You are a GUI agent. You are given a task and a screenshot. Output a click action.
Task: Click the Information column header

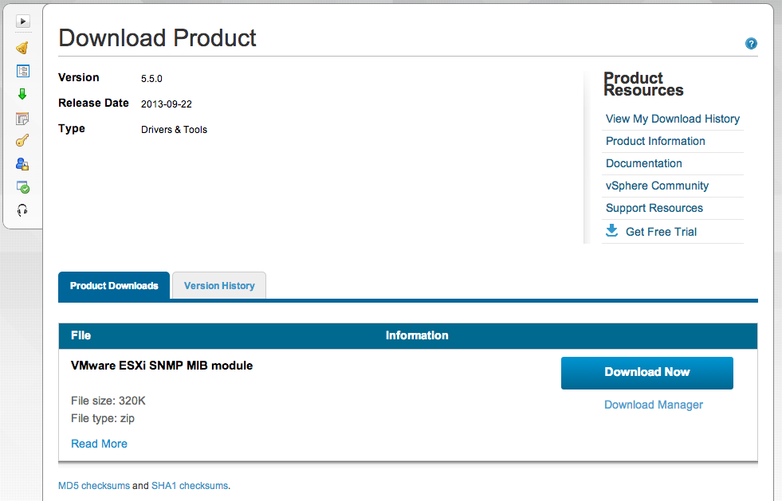tap(417, 335)
